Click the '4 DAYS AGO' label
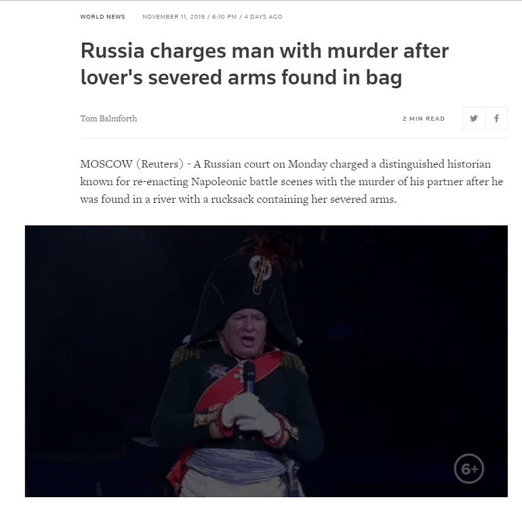This screenshot has width=522, height=525. pos(263,17)
